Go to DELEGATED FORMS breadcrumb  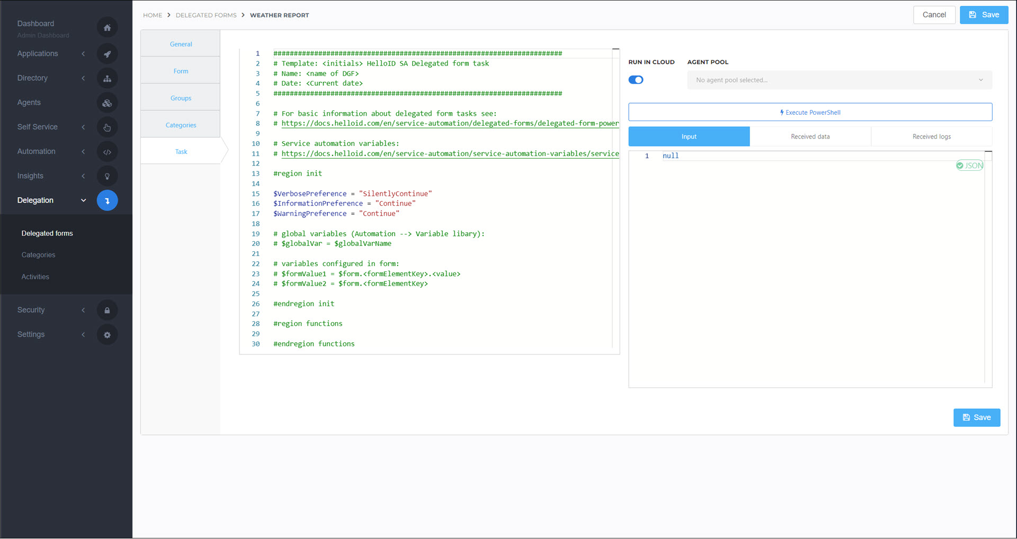(206, 15)
